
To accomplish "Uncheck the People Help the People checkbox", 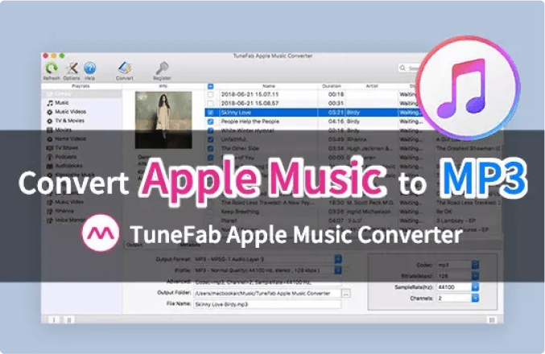I will (211, 121).
